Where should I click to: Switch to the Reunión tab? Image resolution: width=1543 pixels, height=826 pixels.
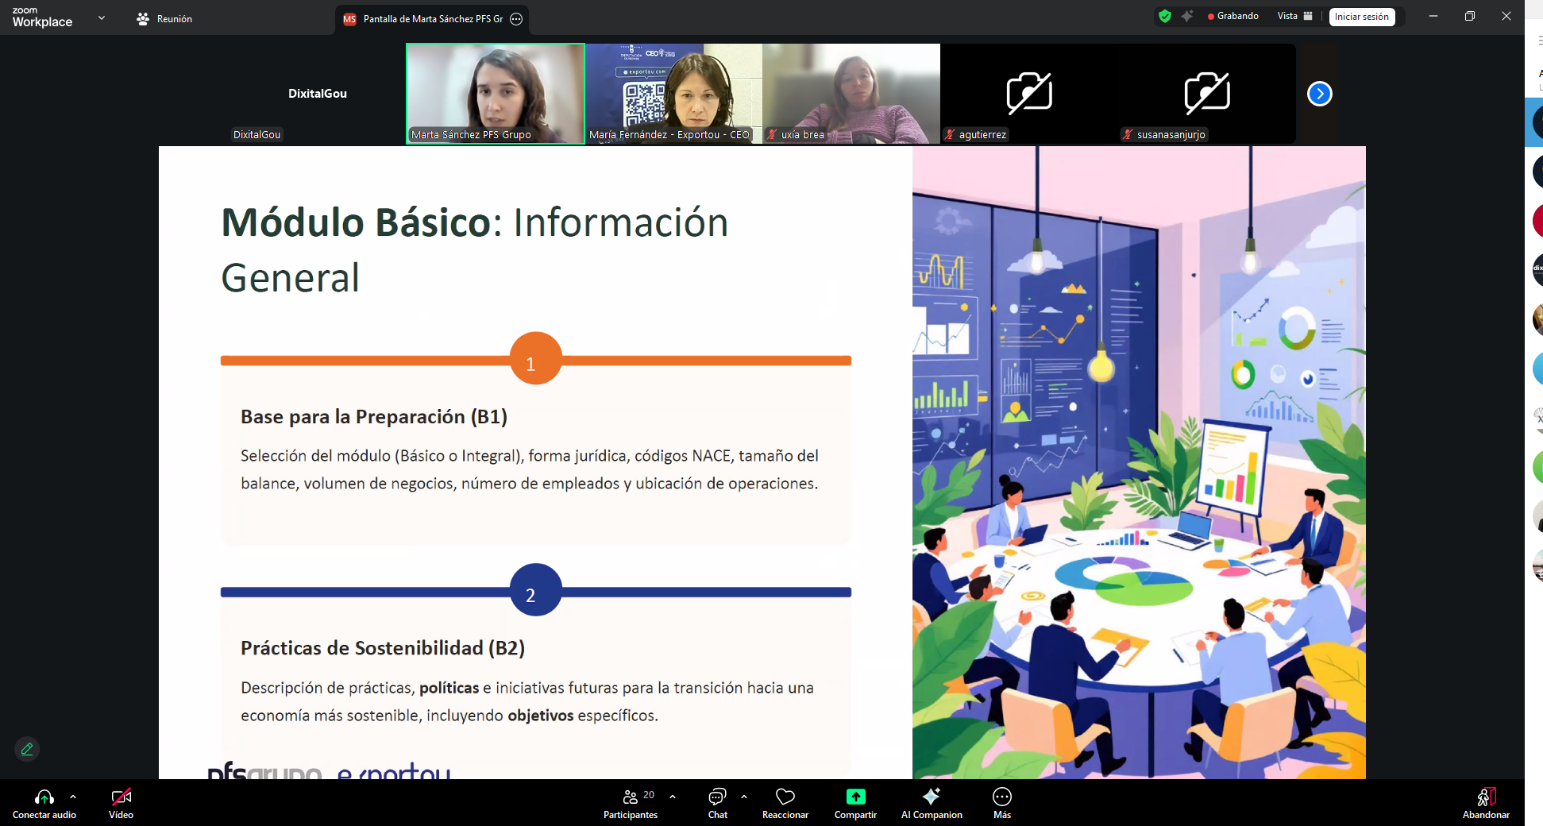pyautogui.click(x=164, y=18)
